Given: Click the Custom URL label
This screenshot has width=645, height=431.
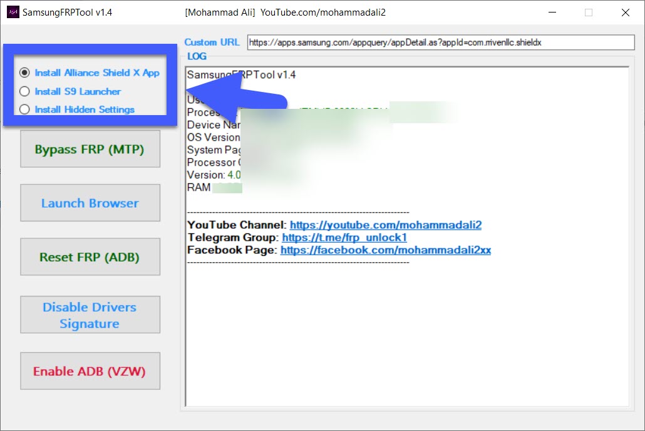Looking at the screenshot, I should [x=212, y=43].
